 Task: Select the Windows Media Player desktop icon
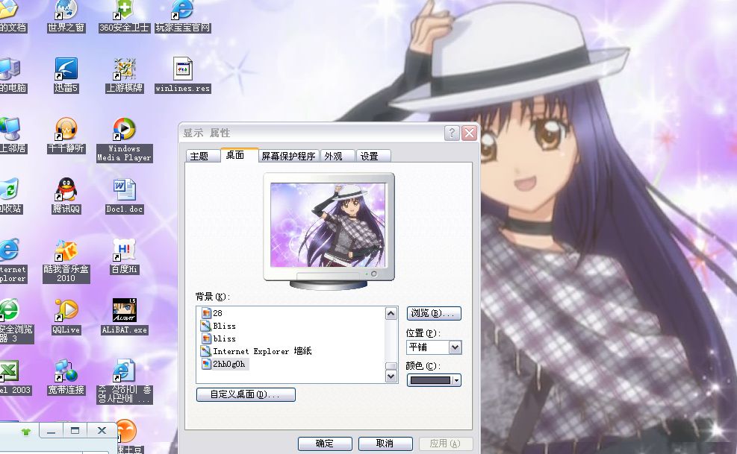coord(124,130)
